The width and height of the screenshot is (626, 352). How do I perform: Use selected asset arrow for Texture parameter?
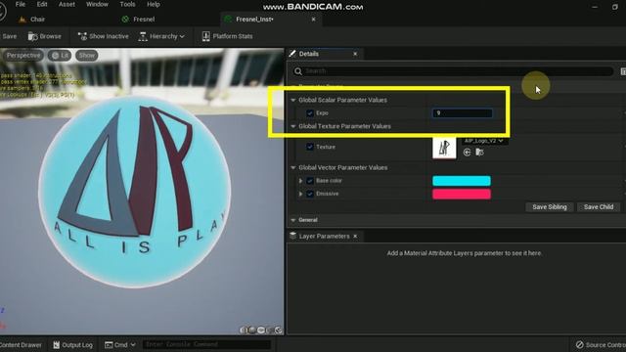[x=467, y=153]
